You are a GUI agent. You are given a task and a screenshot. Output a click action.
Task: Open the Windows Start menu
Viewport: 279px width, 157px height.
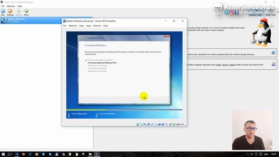pyautogui.click(x=3, y=154)
